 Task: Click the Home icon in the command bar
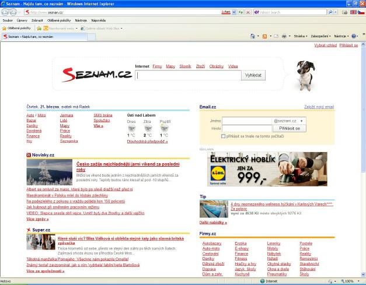pos(252,36)
